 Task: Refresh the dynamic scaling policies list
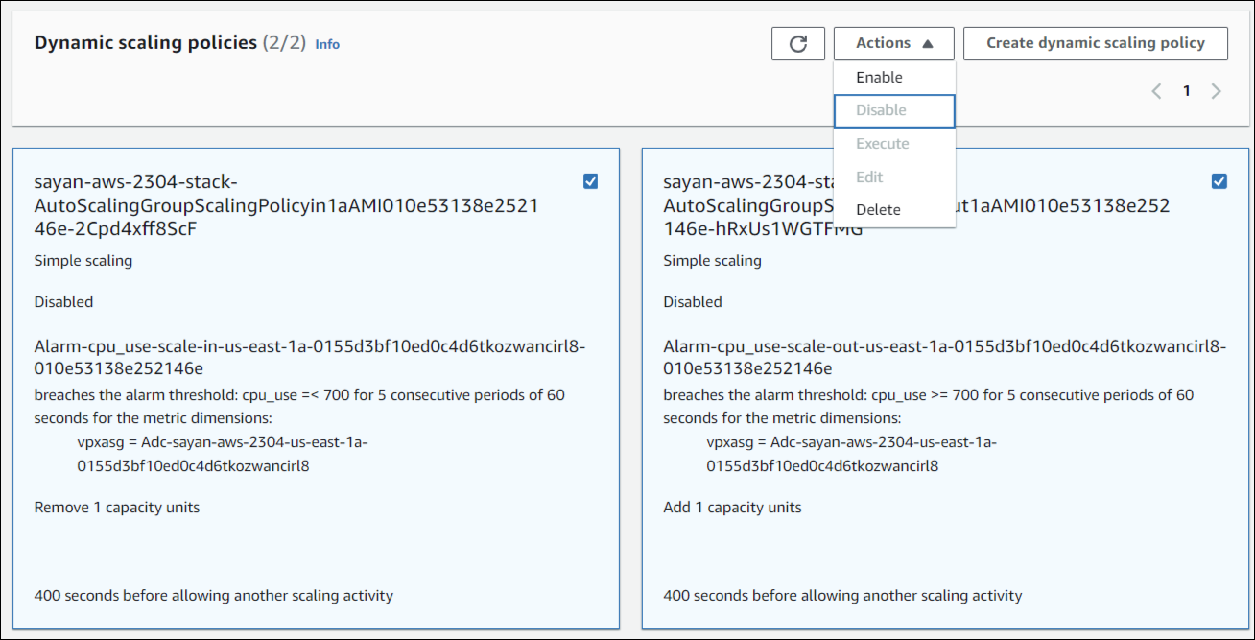coord(797,44)
